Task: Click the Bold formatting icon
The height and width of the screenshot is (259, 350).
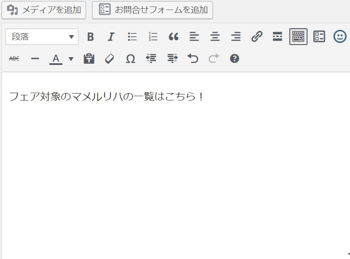Action: coord(90,37)
